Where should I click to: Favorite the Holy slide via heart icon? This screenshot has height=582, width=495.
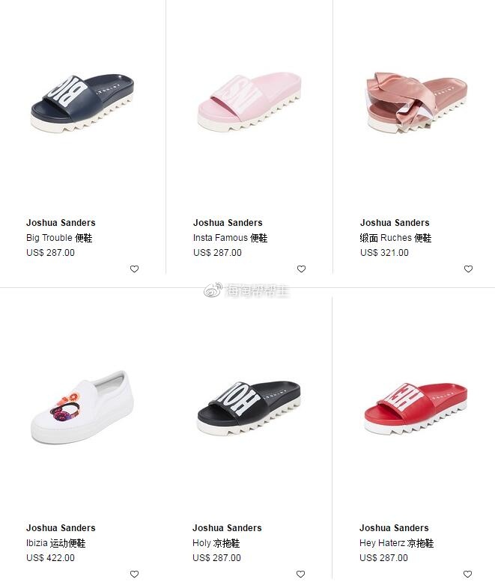[x=300, y=574]
